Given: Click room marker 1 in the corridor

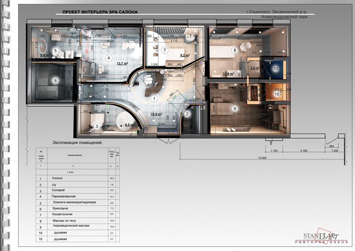Looking at the screenshot, I should click(x=154, y=99).
